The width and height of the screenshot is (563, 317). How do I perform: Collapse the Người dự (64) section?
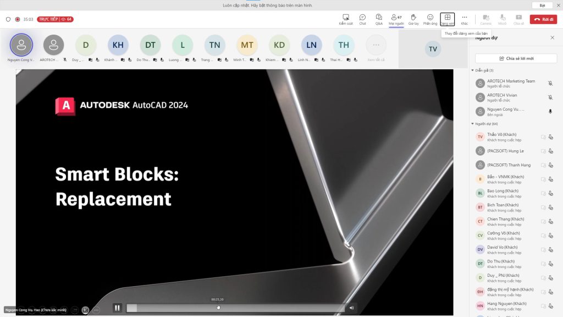coord(472,124)
